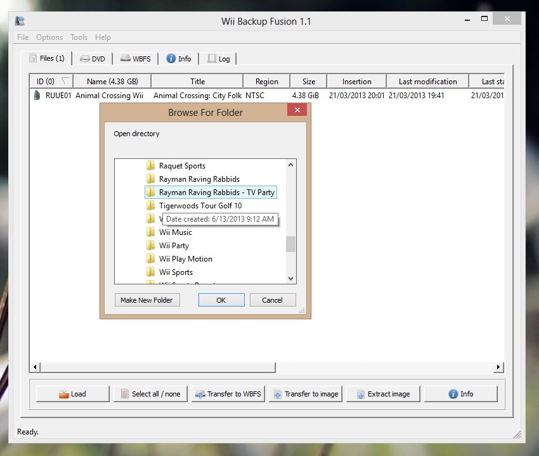Image resolution: width=539 pixels, height=456 pixels.
Task: Click the NTSC region cell
Action: (255, 96)
